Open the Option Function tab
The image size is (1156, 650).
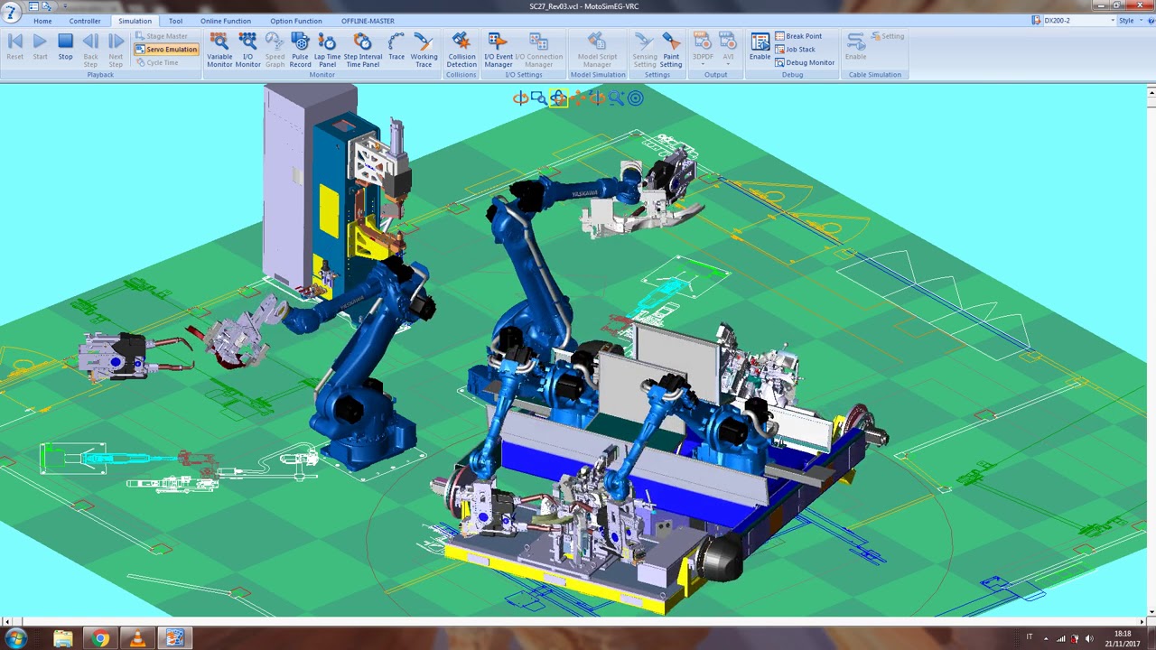295,21
